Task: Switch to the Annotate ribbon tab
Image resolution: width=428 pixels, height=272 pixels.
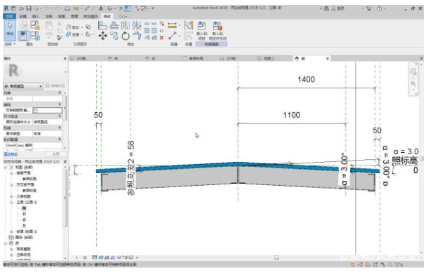Action: tap(48, 16)
